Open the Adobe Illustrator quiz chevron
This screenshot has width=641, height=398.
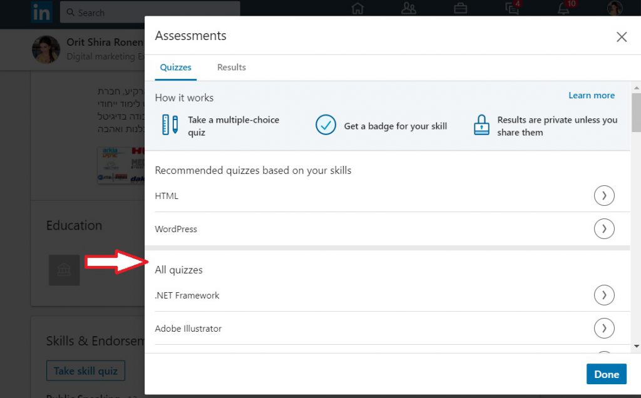pyautogui.click(x=604, y=328)
